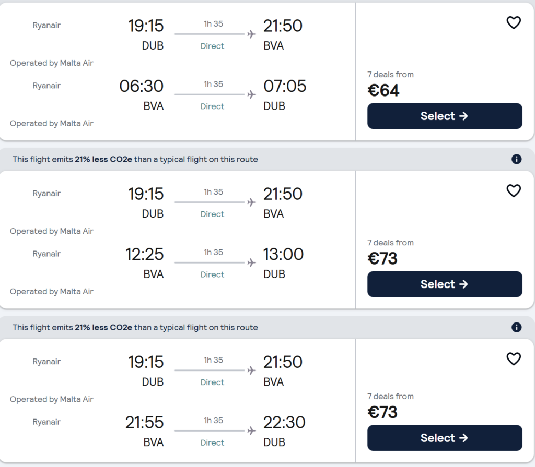Open the info icon next to the first CO2e banner
This screenshot has width=535, height=467.
(517, 159)
